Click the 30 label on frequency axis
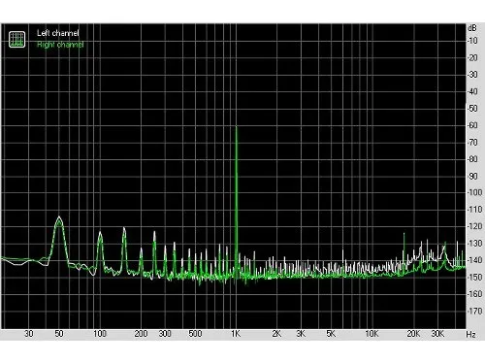 29,334
